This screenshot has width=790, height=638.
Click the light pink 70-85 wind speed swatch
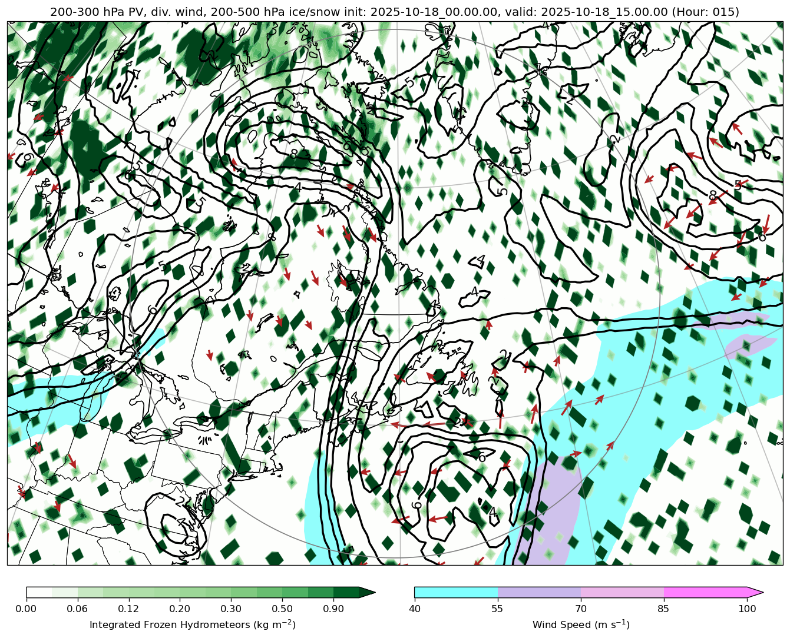point(622,592)
